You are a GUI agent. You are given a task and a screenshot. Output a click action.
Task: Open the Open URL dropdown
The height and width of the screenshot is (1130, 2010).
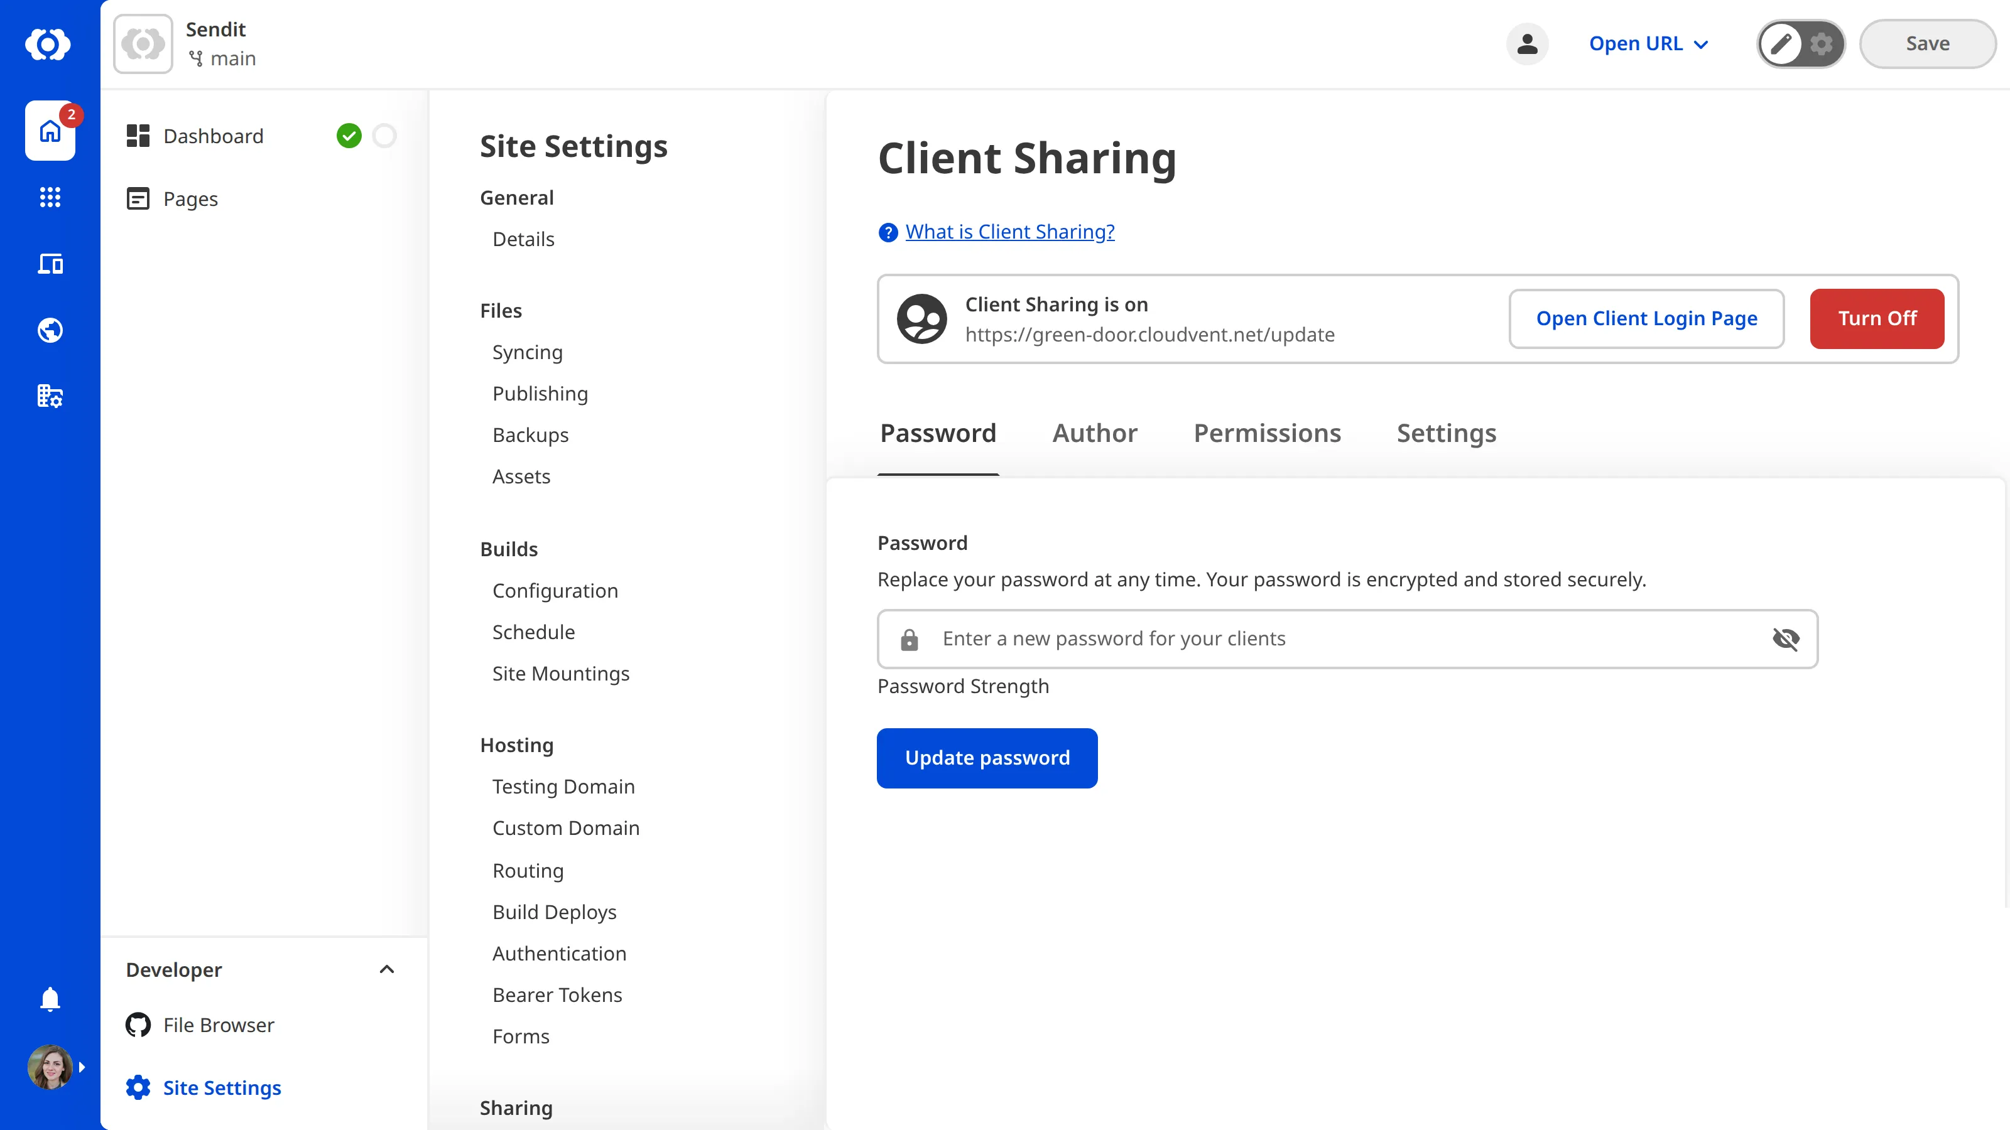tap(1648, 44)
